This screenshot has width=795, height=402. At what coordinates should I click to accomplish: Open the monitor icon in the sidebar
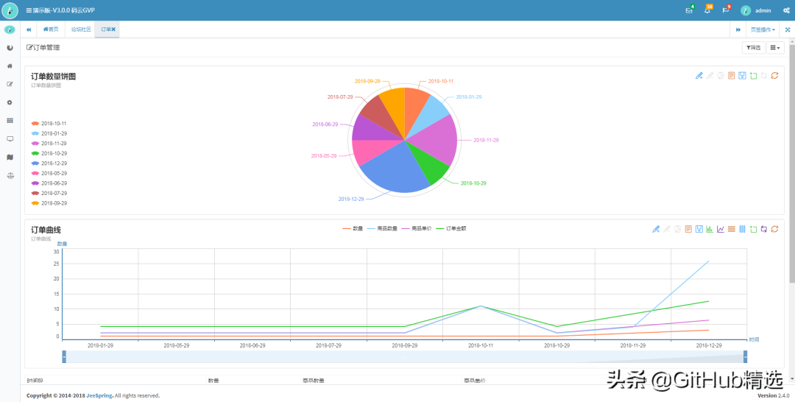click(10, 139)
